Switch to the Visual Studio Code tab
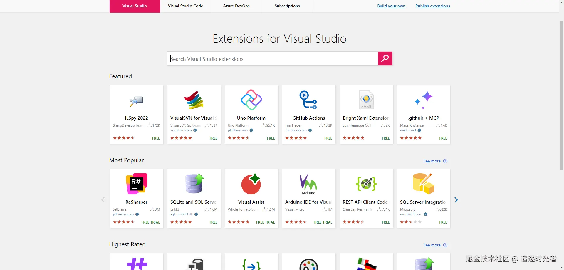The image size is (564, 270). coord(186,6)
